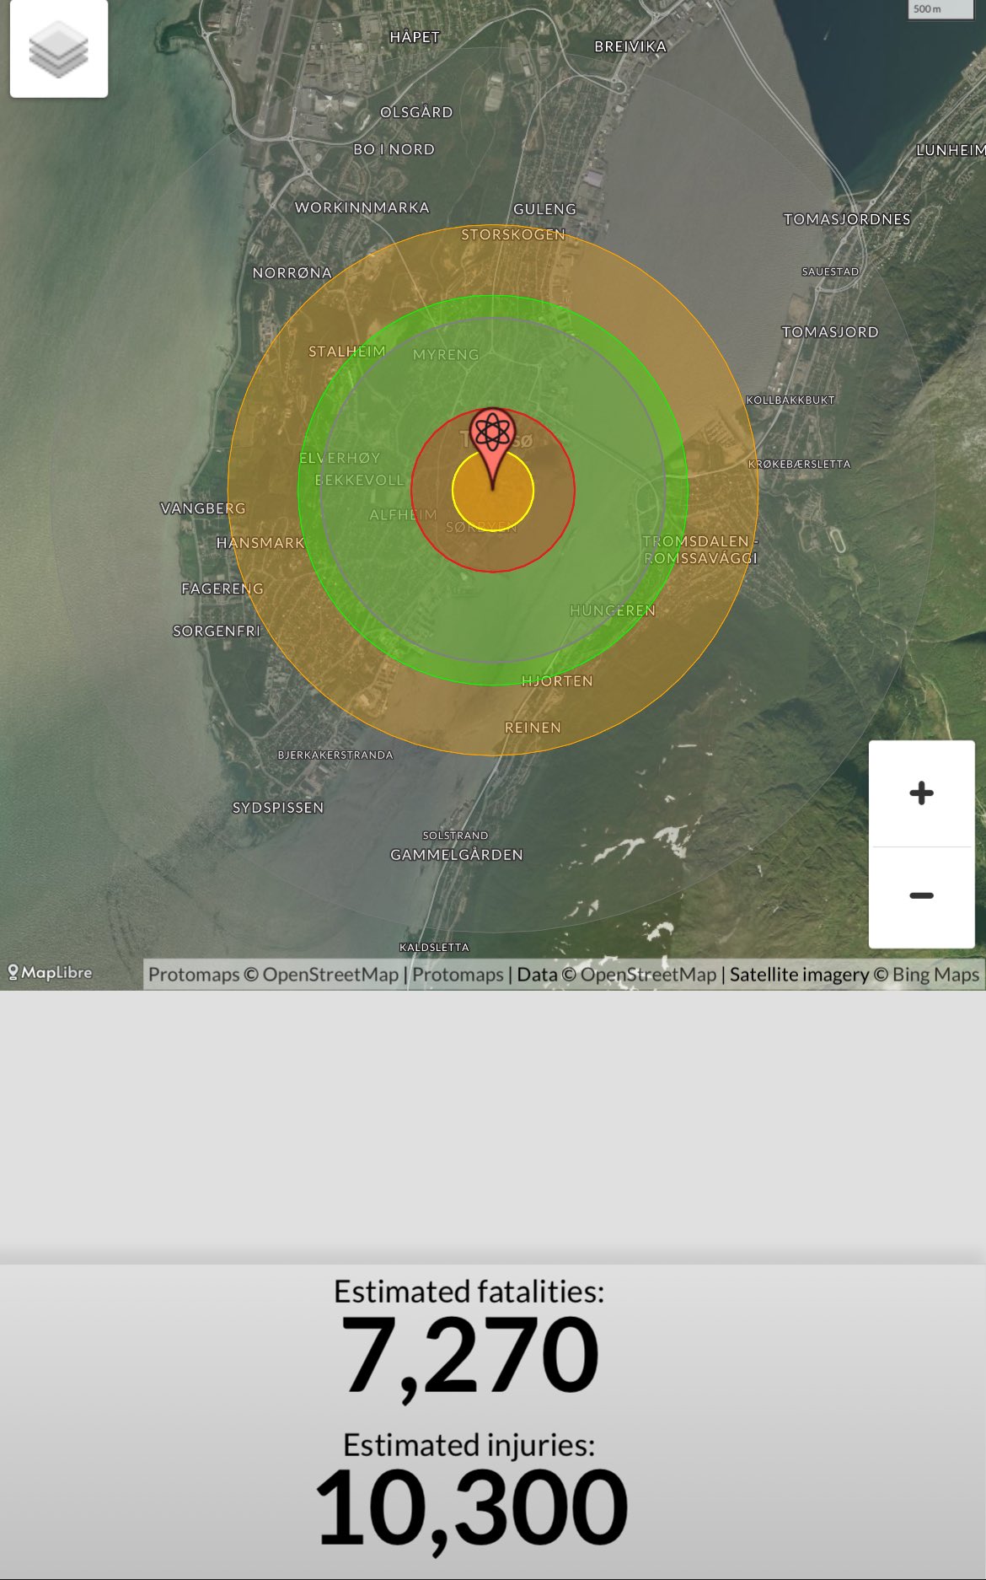Open the Bing Maps attribution link
This screenshot has width=986, height=1580.
[x=935, y=975]
